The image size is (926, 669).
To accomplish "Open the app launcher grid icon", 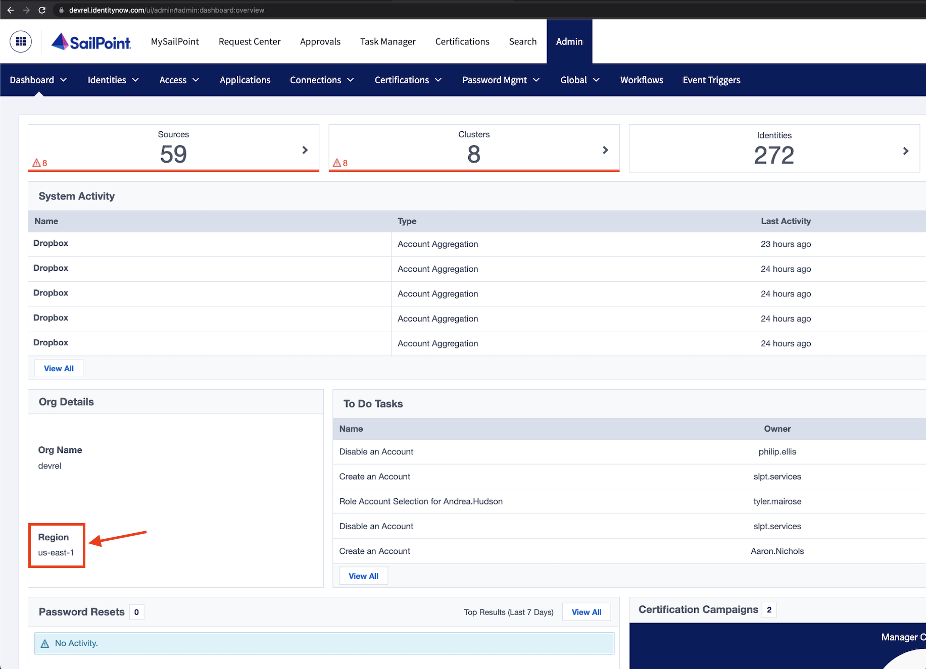I will (21, 41).
